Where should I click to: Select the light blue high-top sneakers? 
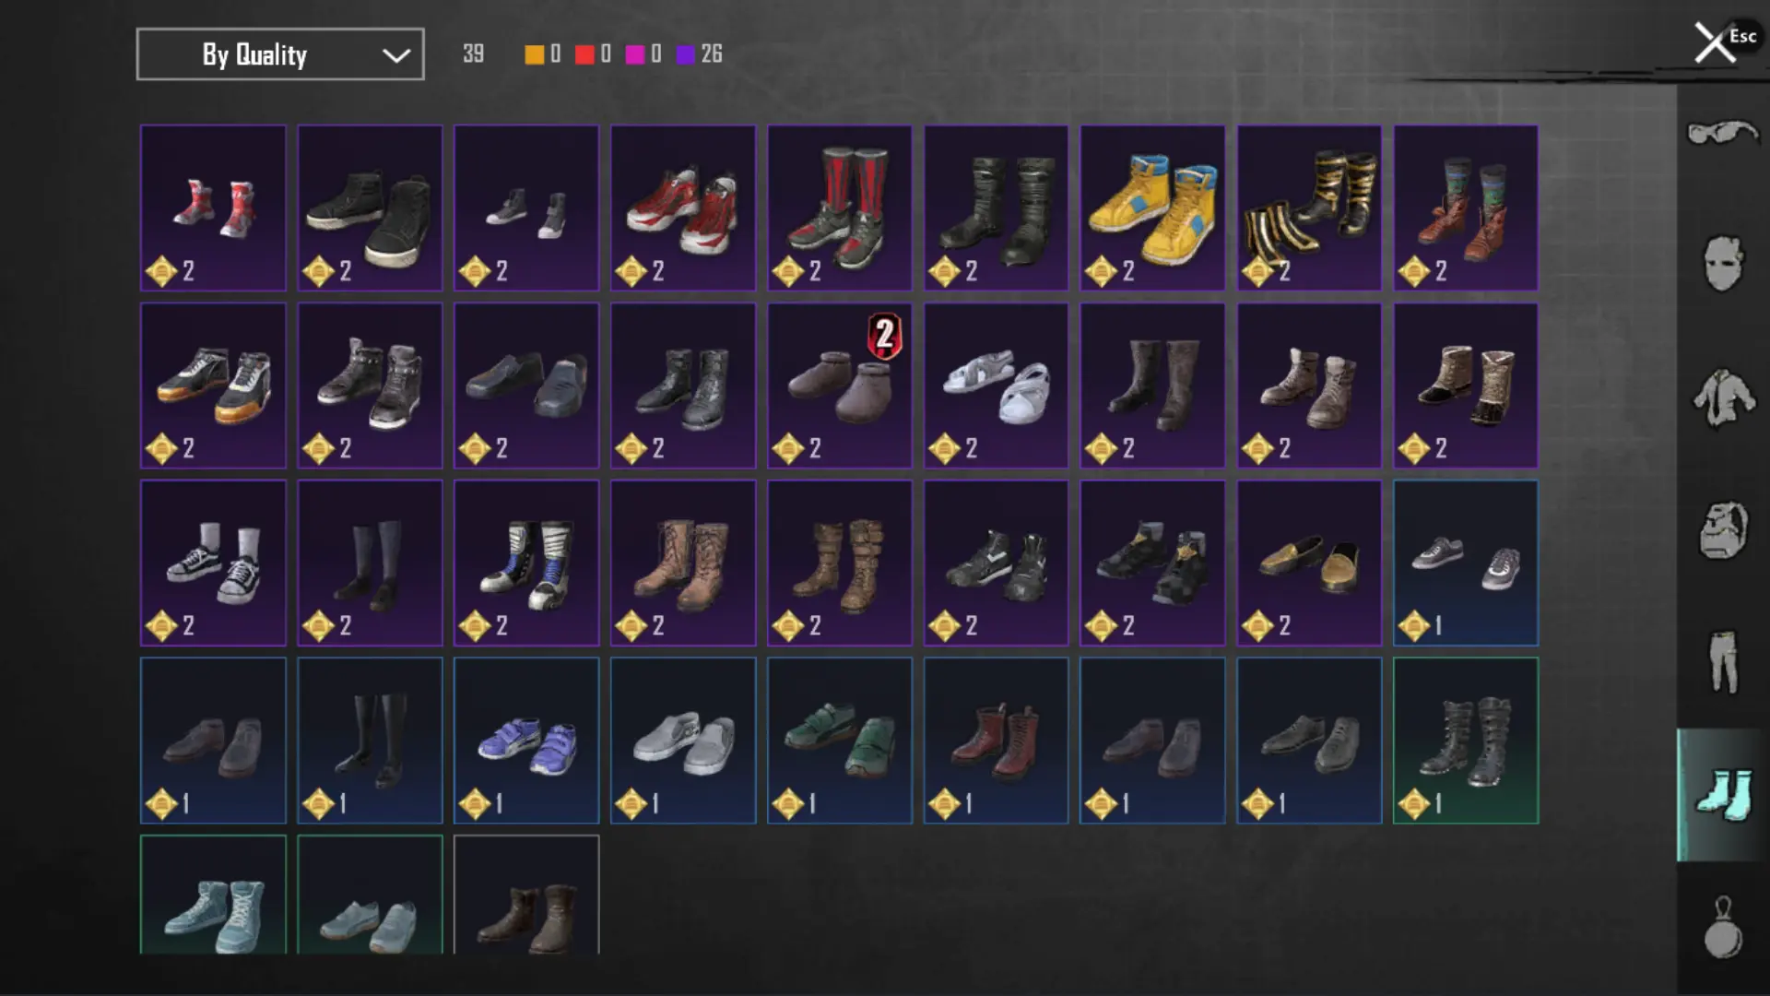pyautogui.click(x=213, y=895)
